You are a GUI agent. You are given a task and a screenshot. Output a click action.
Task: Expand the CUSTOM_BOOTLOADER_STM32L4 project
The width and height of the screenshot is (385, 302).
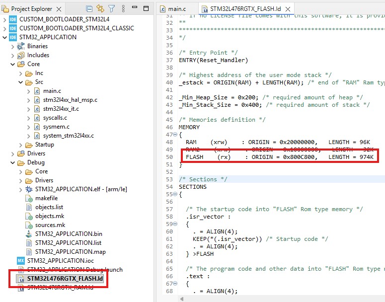(x=4, y=19)
